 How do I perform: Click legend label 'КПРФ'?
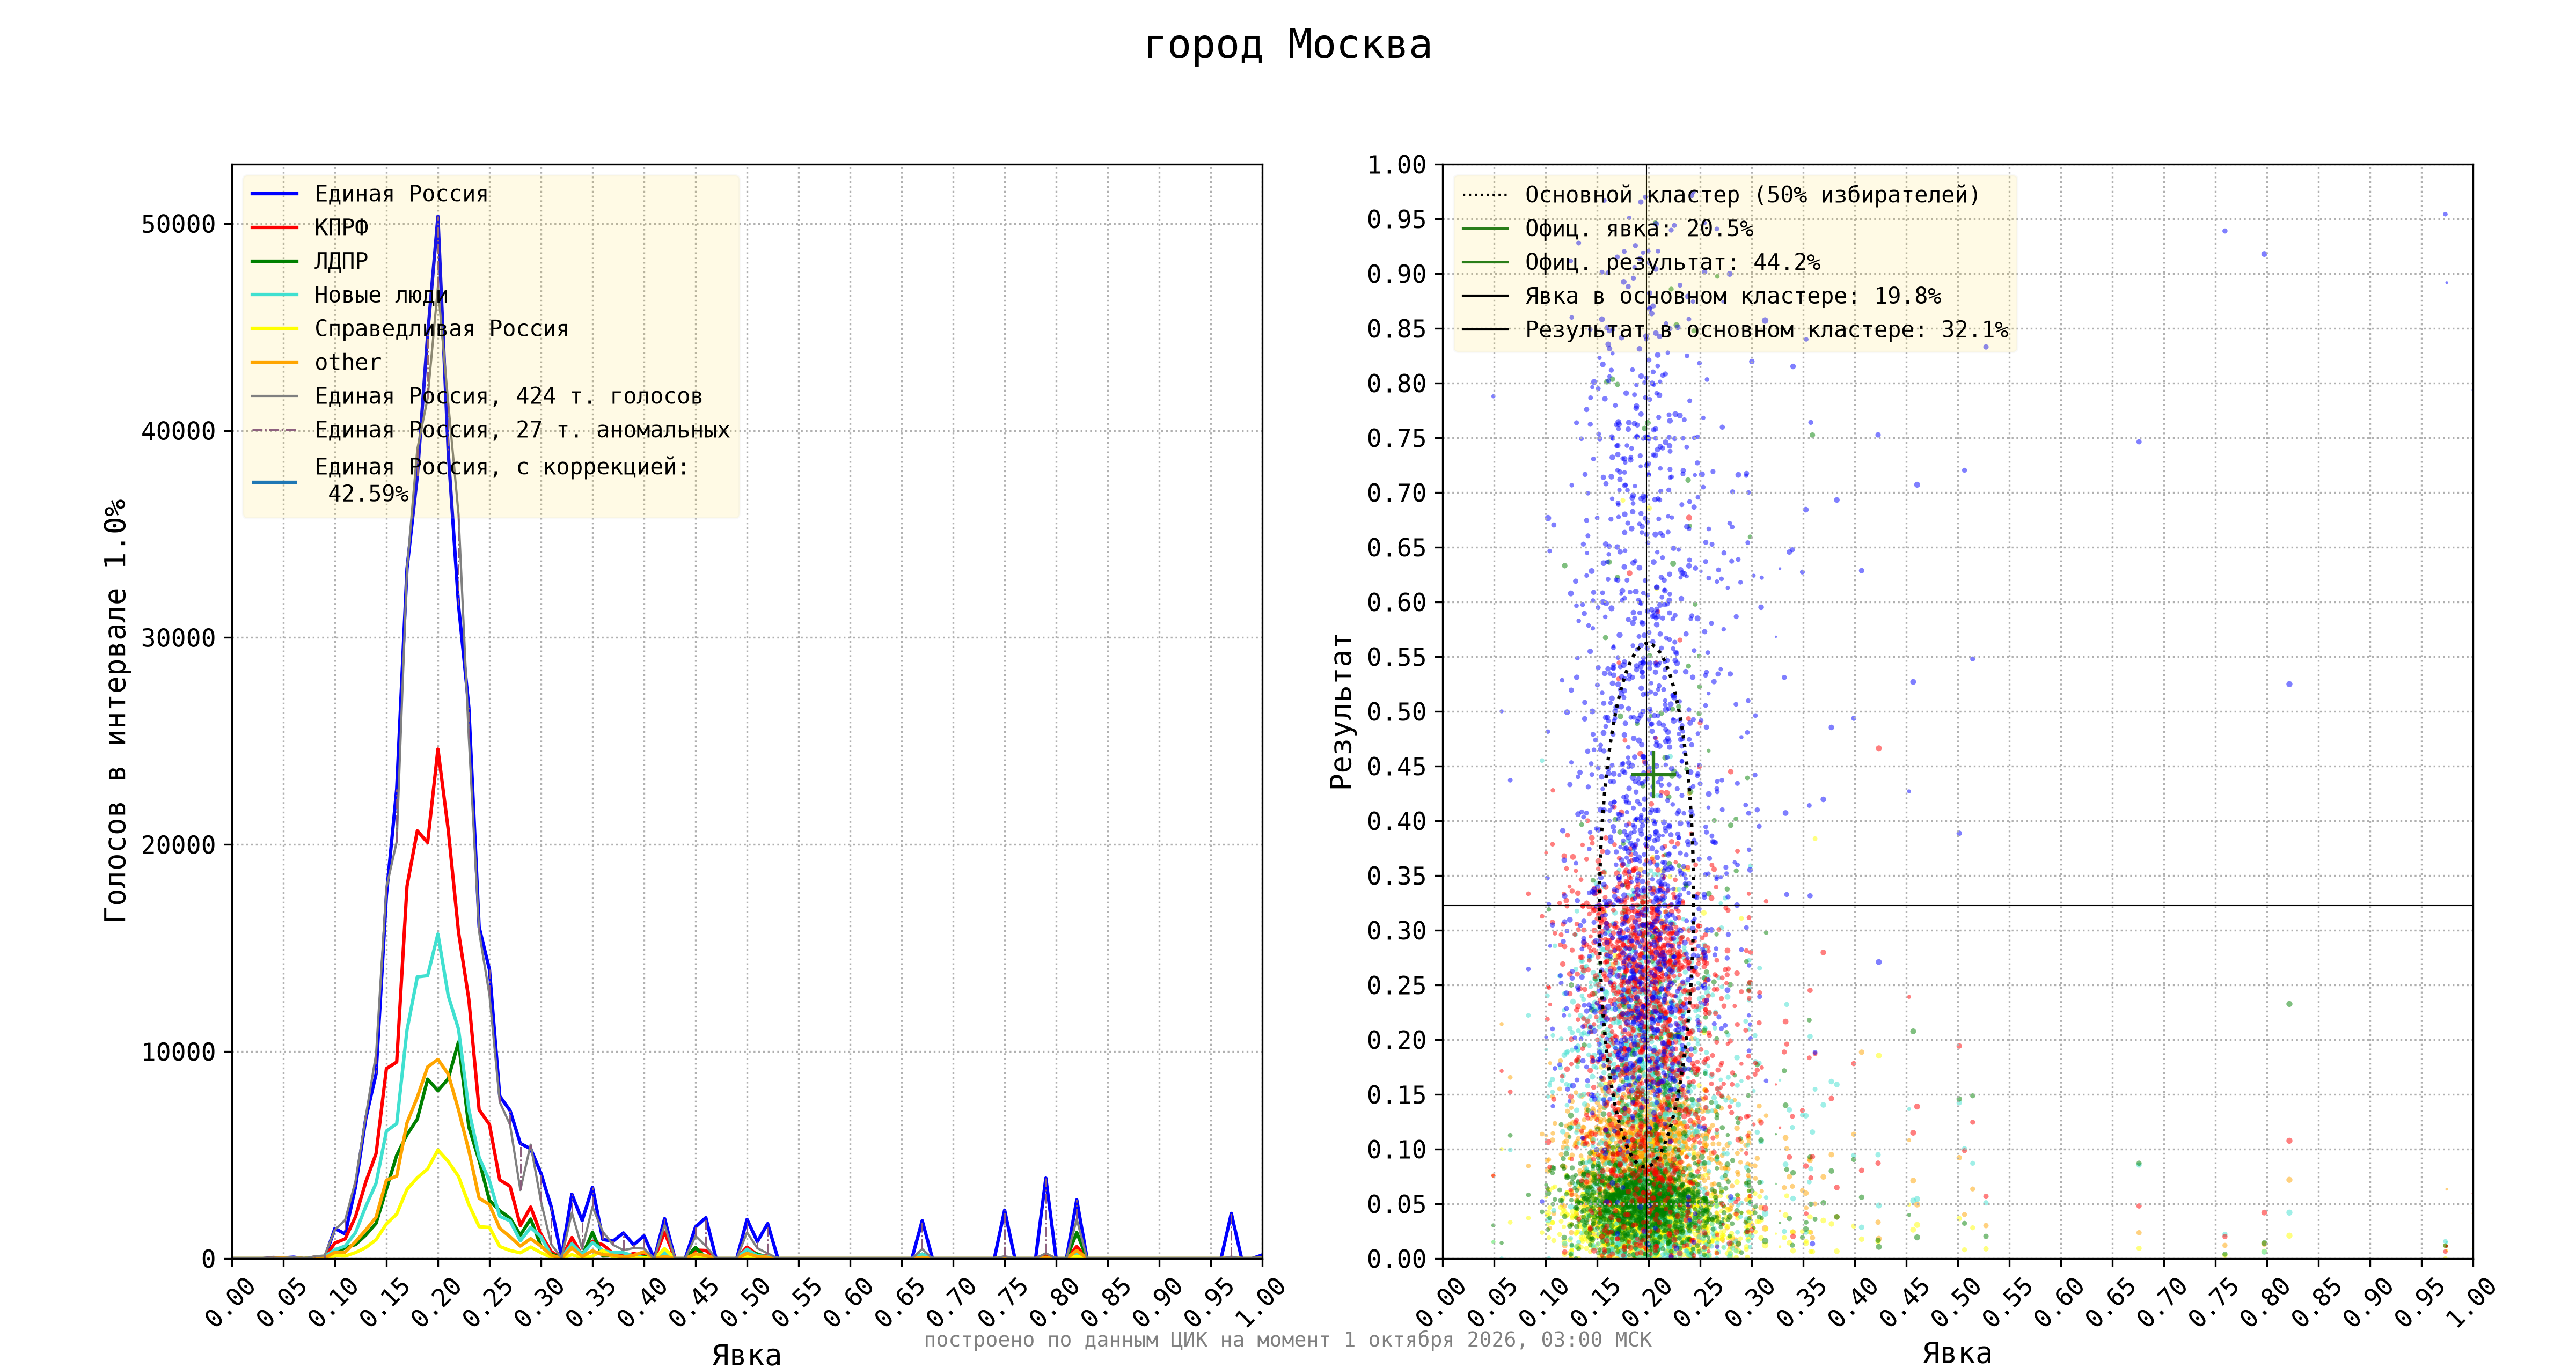(x=341, y=228)
